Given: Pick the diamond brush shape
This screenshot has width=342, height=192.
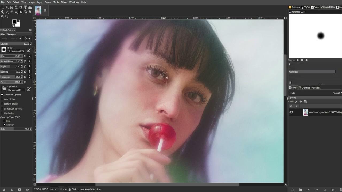Looking at the screenshot, I should tap(306, 60).
